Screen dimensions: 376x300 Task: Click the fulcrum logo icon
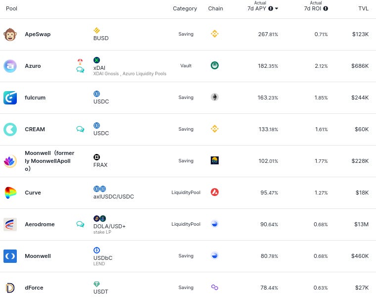click(x=10, y=98)
